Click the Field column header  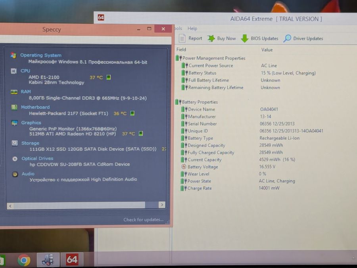point(181,49)
